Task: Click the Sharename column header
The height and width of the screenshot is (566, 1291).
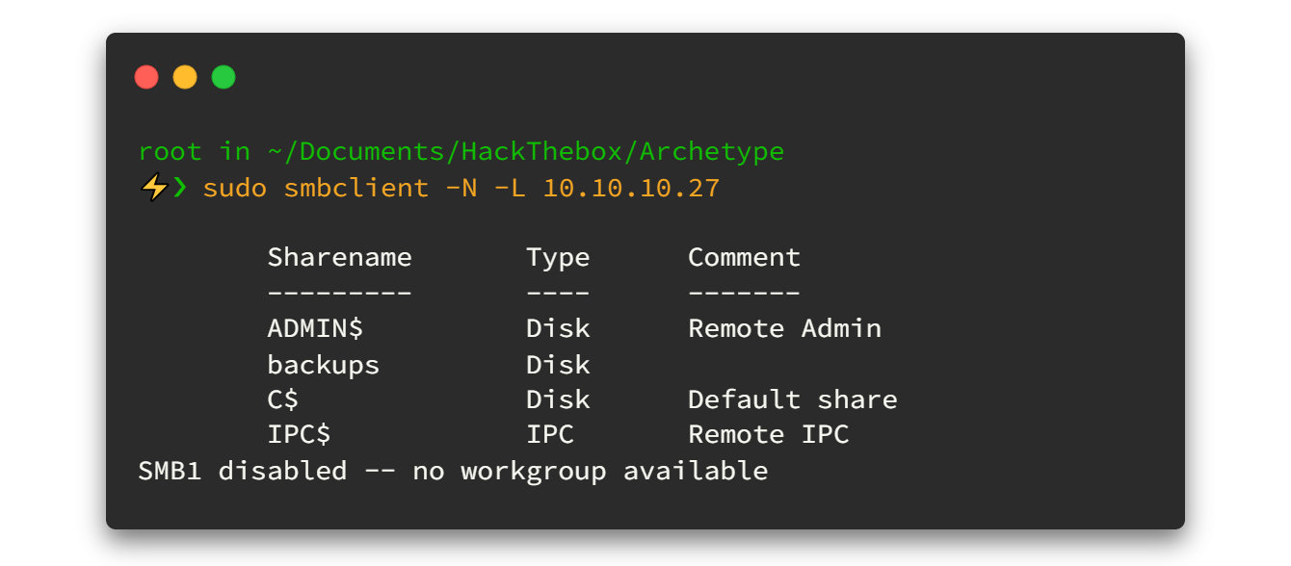Action: coord(339,257)
